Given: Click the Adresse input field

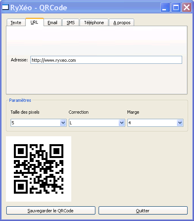Looking at the screenshot, I should pyautogui.click(x=106, y=60).
